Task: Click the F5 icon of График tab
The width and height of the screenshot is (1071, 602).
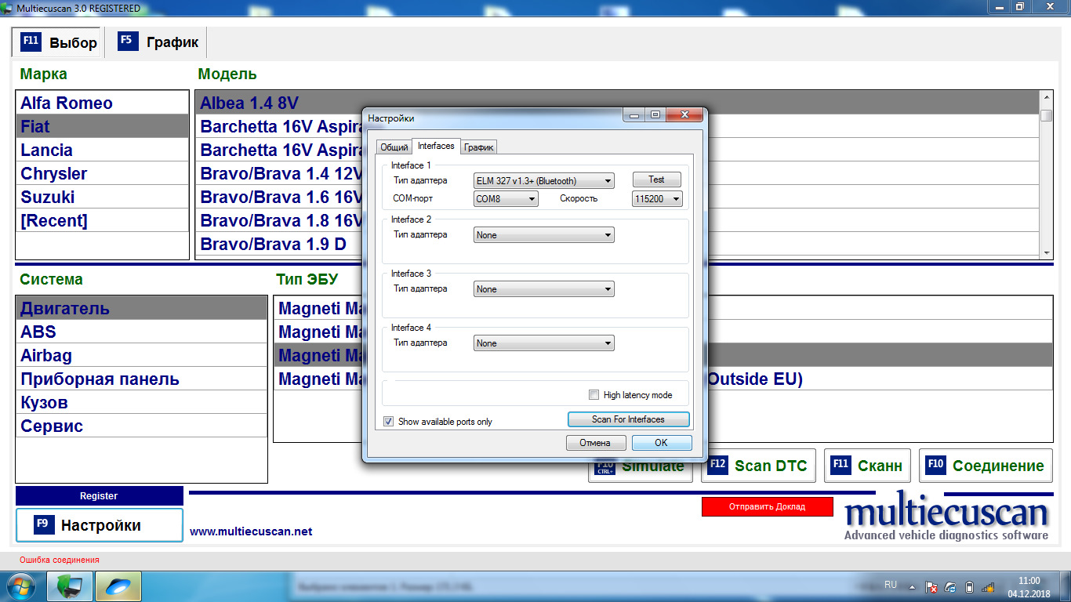Action: point(129,42)
